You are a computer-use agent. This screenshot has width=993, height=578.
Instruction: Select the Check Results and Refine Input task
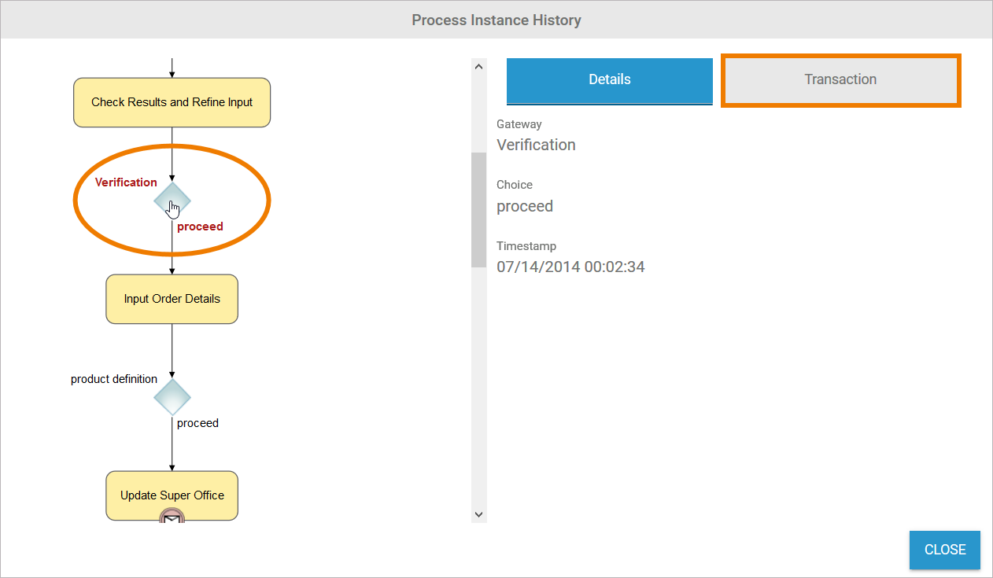coord(172,102)
